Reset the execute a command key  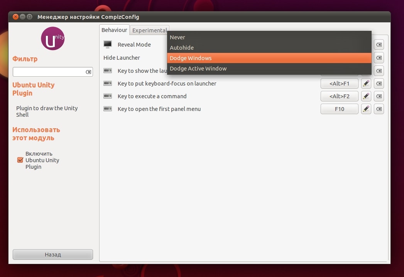(379, 96)
